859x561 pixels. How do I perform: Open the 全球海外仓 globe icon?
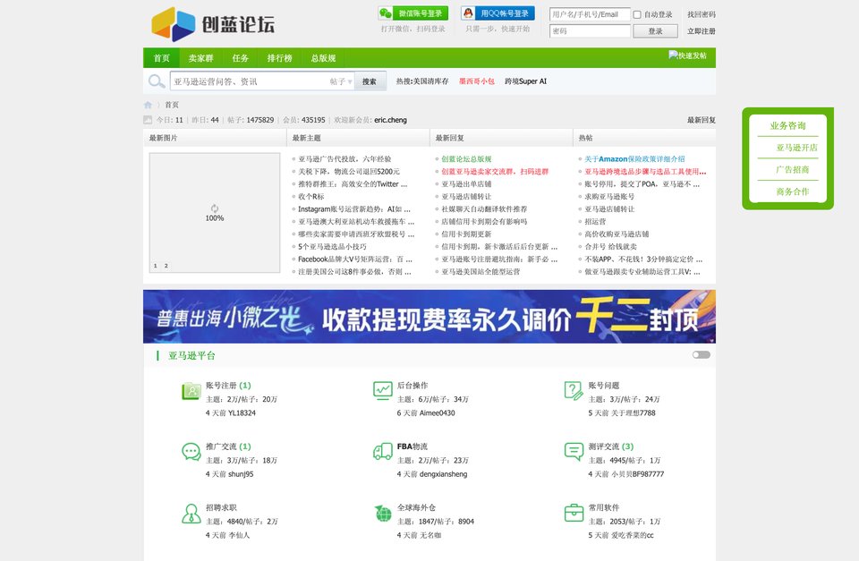[382, 513]
